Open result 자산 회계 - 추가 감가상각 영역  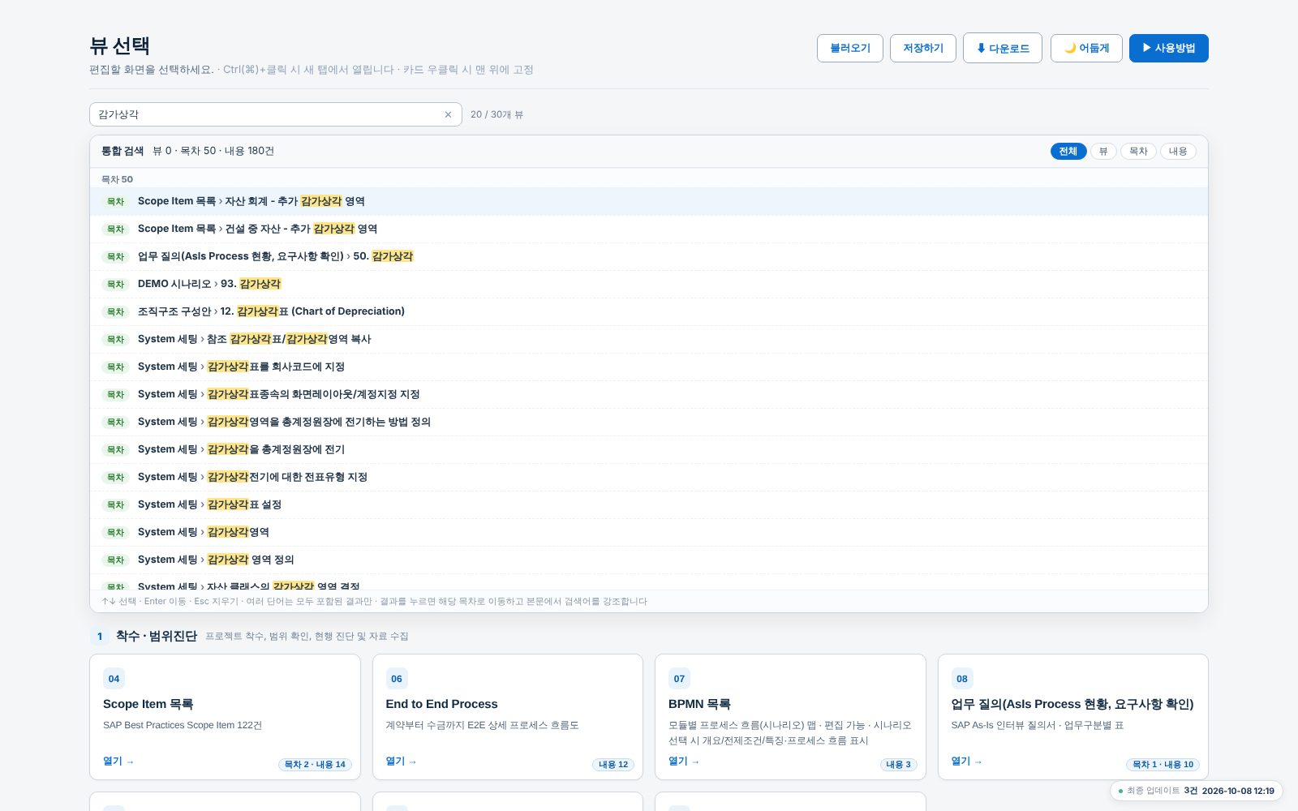click(x=649, y=201)
